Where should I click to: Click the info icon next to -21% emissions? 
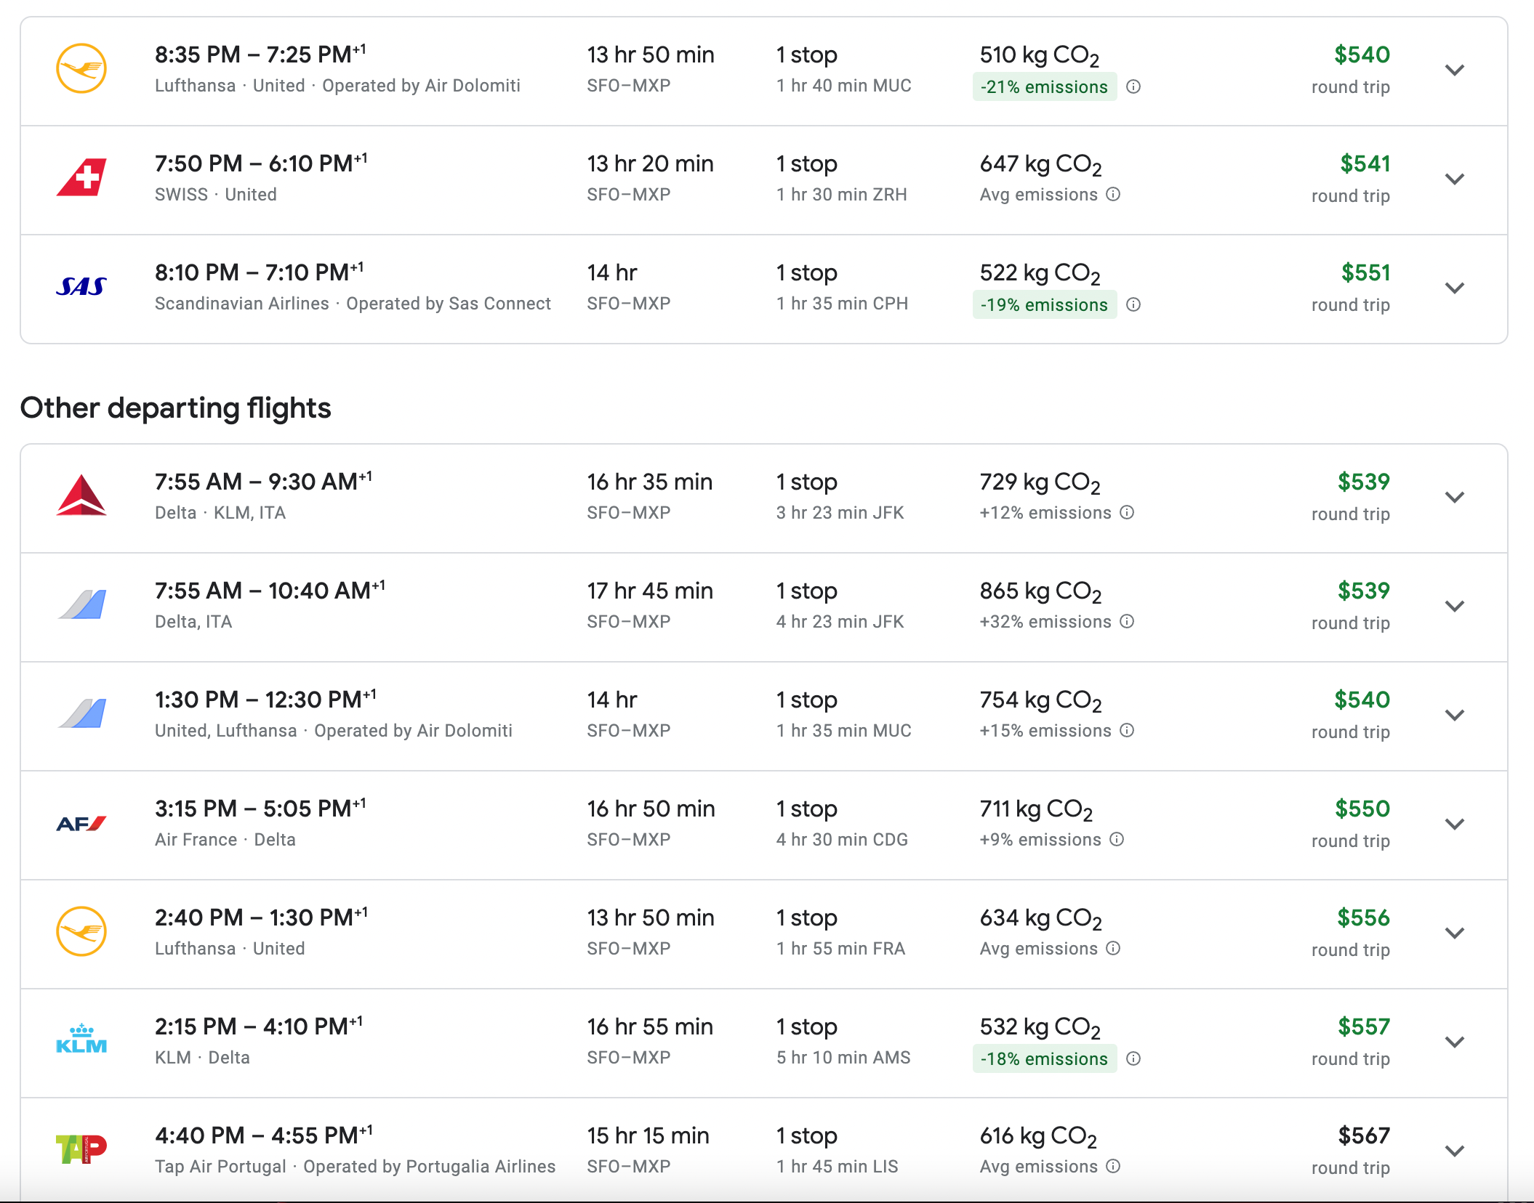(1134, 86)
